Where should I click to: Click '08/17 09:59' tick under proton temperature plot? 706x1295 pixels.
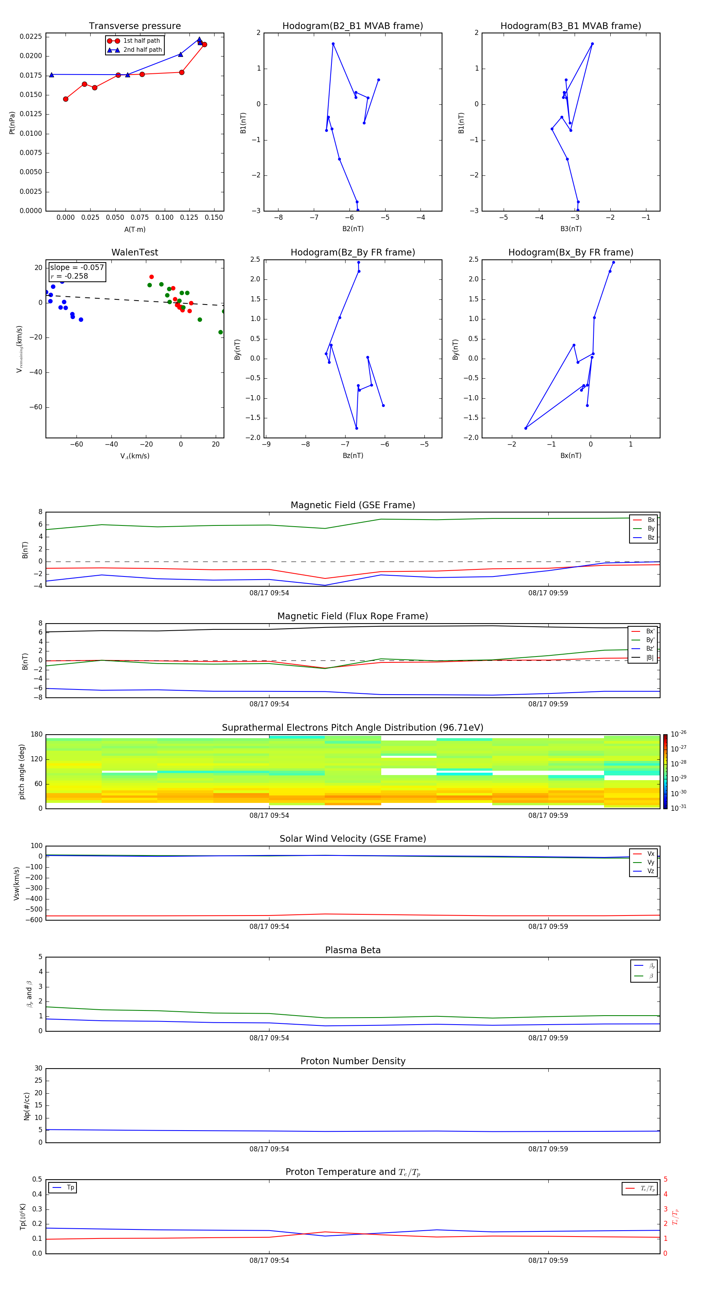point(548,1260)
